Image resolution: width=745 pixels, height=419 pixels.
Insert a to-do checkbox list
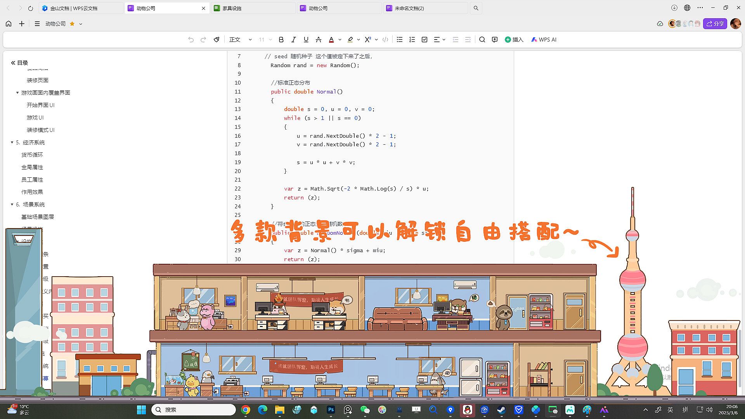424,40
